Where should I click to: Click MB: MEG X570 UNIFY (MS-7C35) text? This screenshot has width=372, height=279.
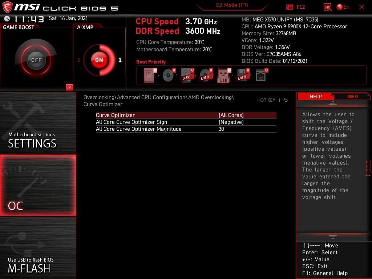(280, 20)
